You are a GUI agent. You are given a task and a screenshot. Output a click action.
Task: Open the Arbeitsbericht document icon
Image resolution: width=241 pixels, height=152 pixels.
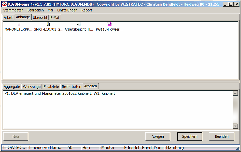[79, 24]
